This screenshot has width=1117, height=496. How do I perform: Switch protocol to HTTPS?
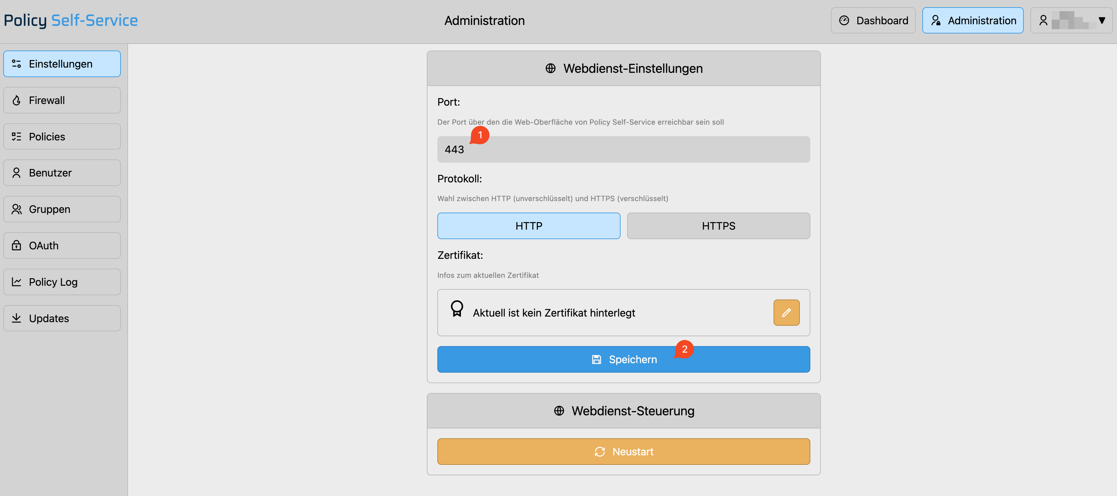tap(718, 226)
